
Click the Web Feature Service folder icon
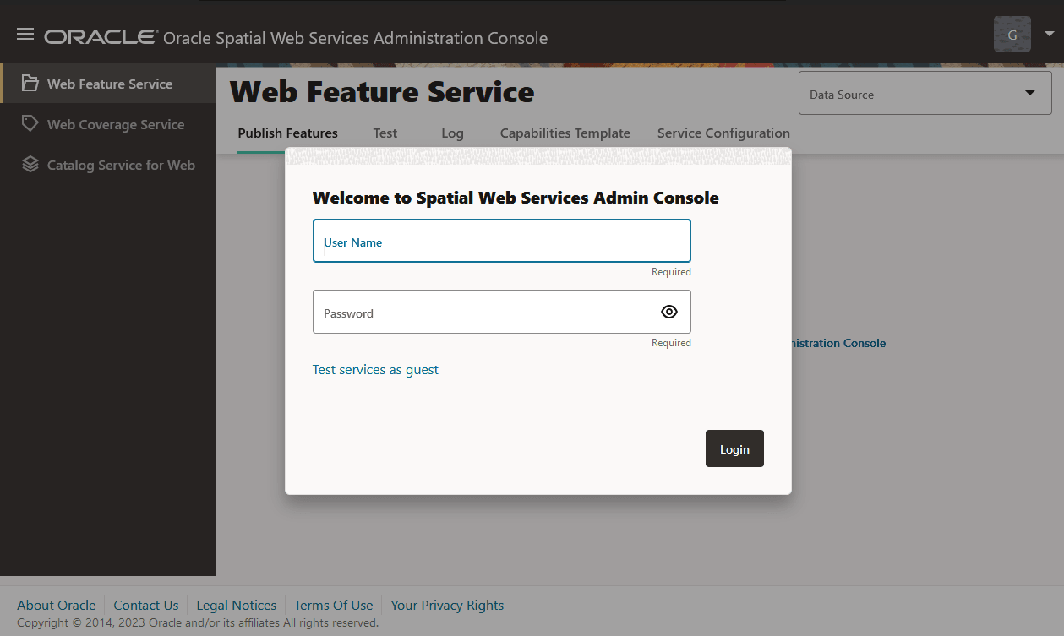point(30,84)
